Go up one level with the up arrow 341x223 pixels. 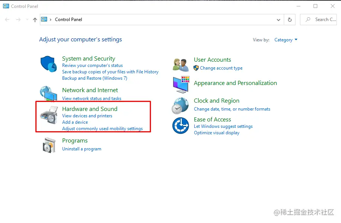point(35,20)
